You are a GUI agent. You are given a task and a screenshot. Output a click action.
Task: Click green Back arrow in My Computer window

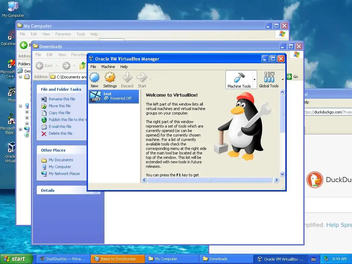tap(23, 45)
